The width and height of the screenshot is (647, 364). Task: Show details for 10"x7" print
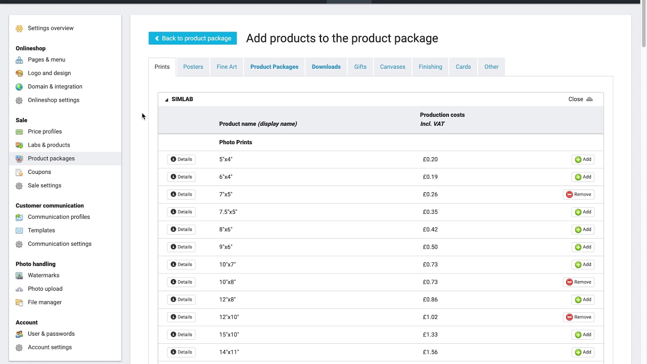coord(181,264)
